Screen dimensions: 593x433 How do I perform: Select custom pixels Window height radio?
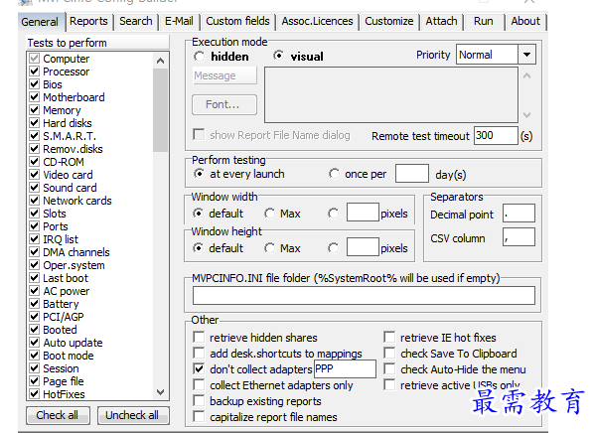coord(334,248)
